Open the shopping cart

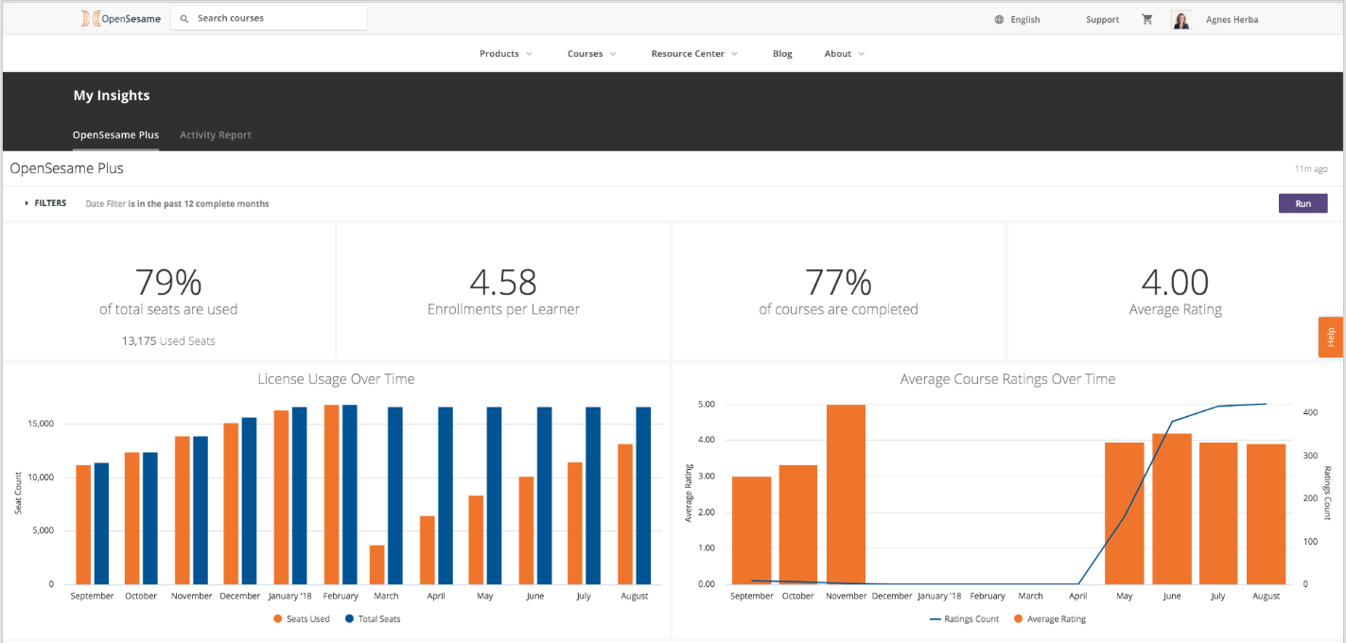point(1147,19)
